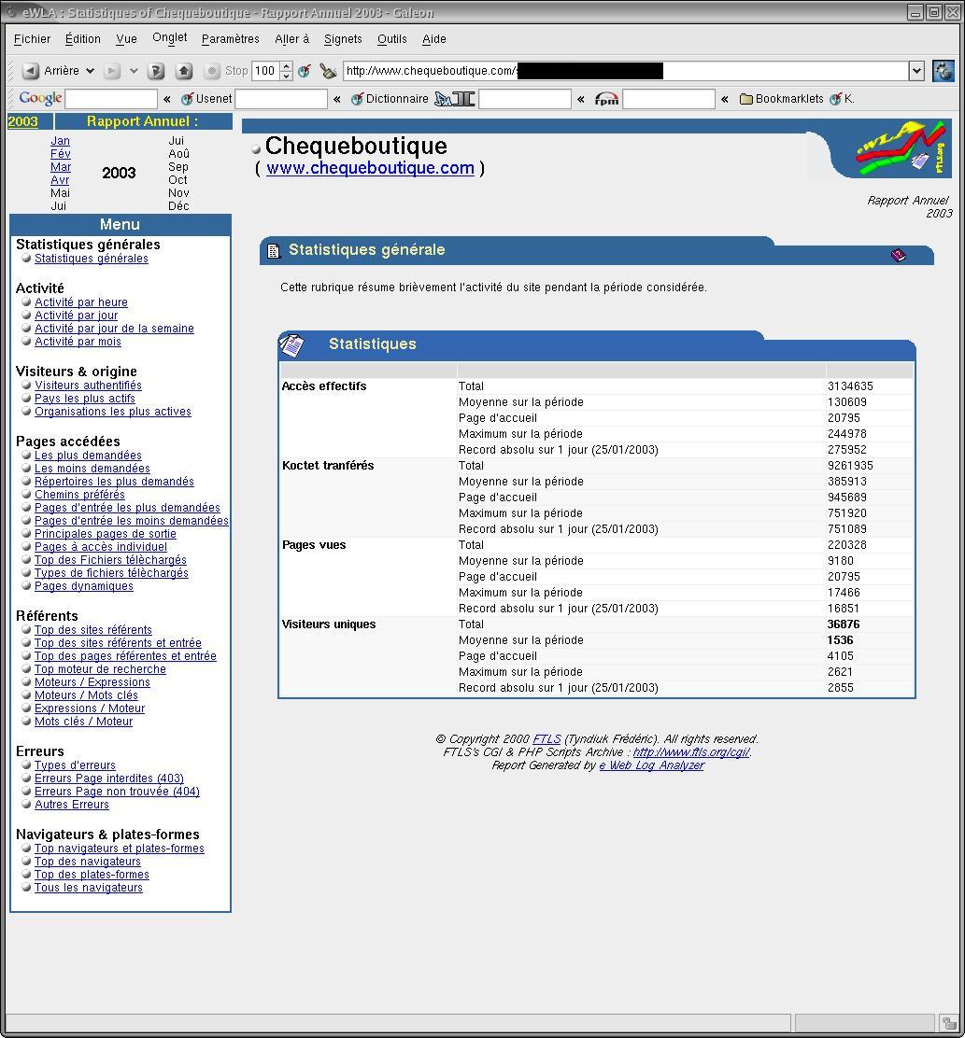
Task: Increase zoom with the up stepper arrow
Action: click(286, 66)
